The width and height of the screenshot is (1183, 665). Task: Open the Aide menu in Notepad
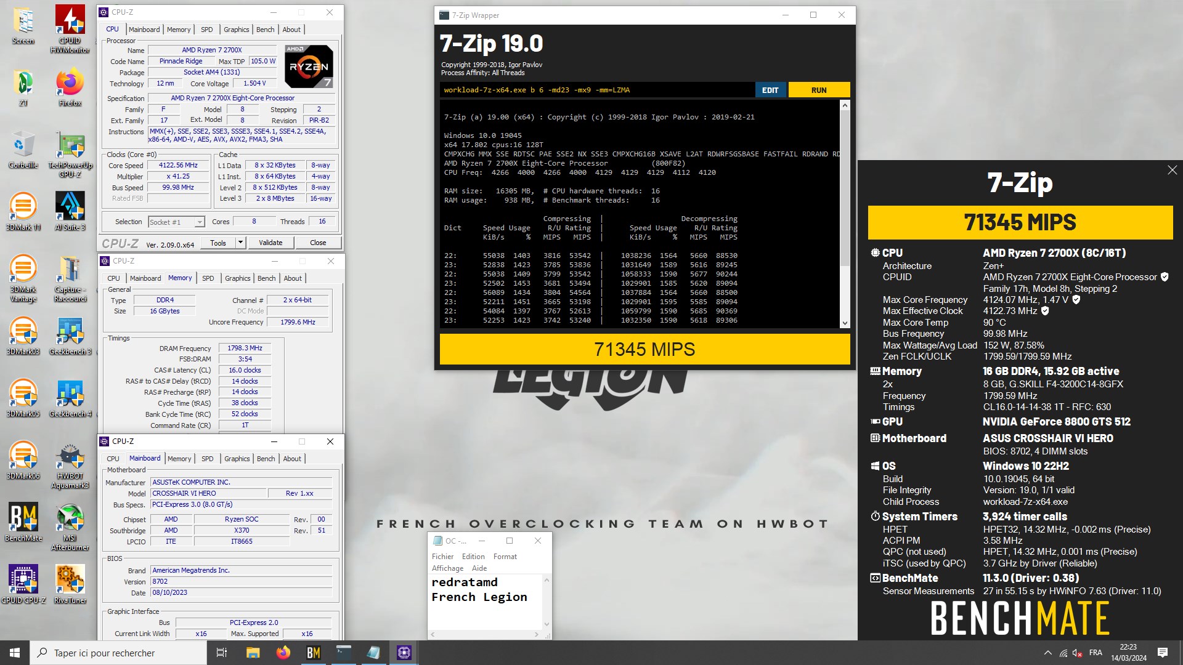click(x=479, y=568)
